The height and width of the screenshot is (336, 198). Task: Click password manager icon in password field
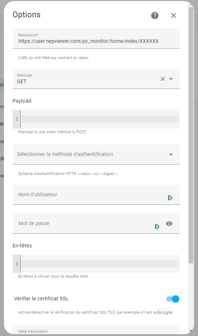tap(157, 226)
